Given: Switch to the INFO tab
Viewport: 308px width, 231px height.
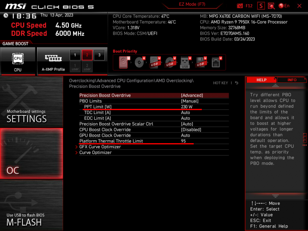Looking at the screenshot, I should click(x=292, y=80).
